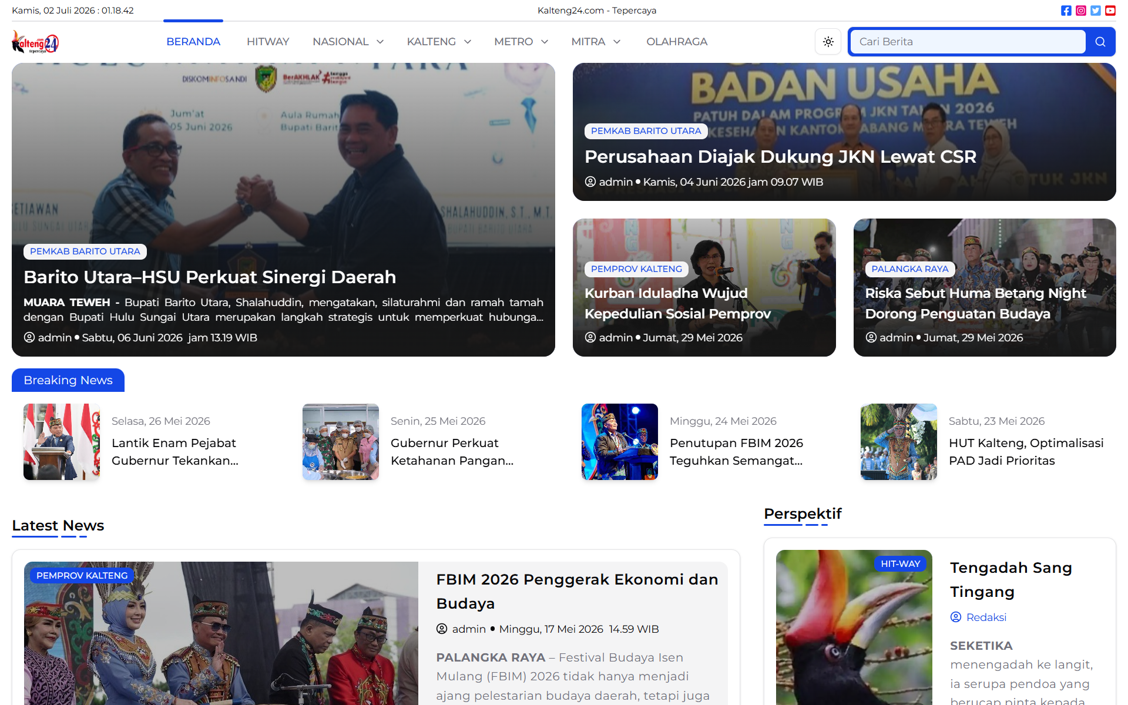Open the Twitter social icon
Viewport: 1128px width, 705px height.
pyautogui.click(x=1096, y=11)
